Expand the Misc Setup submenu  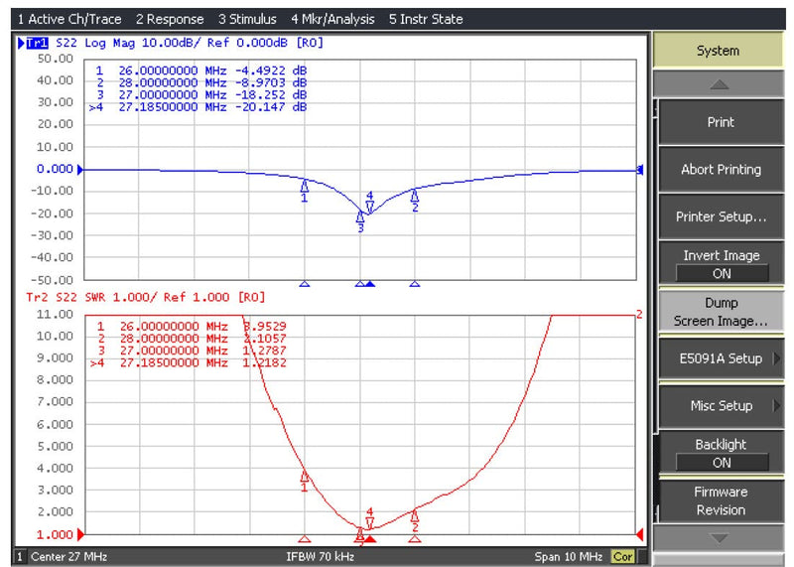pyautogui.click(x=721, y=406)
